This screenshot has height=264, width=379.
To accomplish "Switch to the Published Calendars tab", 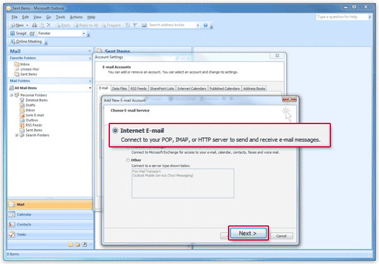I will pos(224,89).
